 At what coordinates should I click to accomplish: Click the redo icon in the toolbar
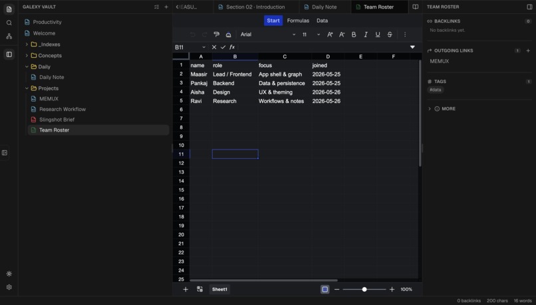click(204, 35)
